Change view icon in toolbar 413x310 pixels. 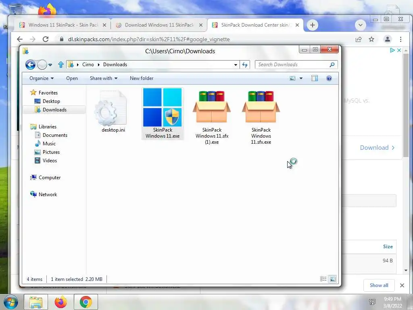[x=292, y=78]
